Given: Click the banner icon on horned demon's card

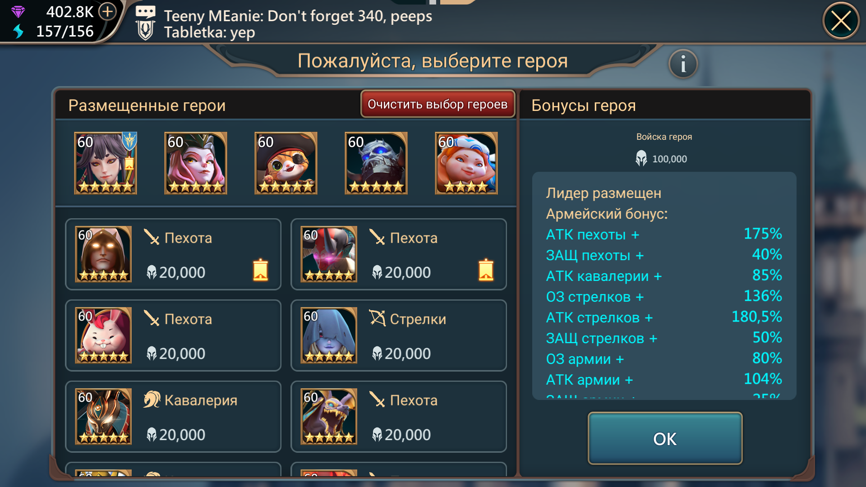Looking at the screenshot, I should [x=486, y=270].
